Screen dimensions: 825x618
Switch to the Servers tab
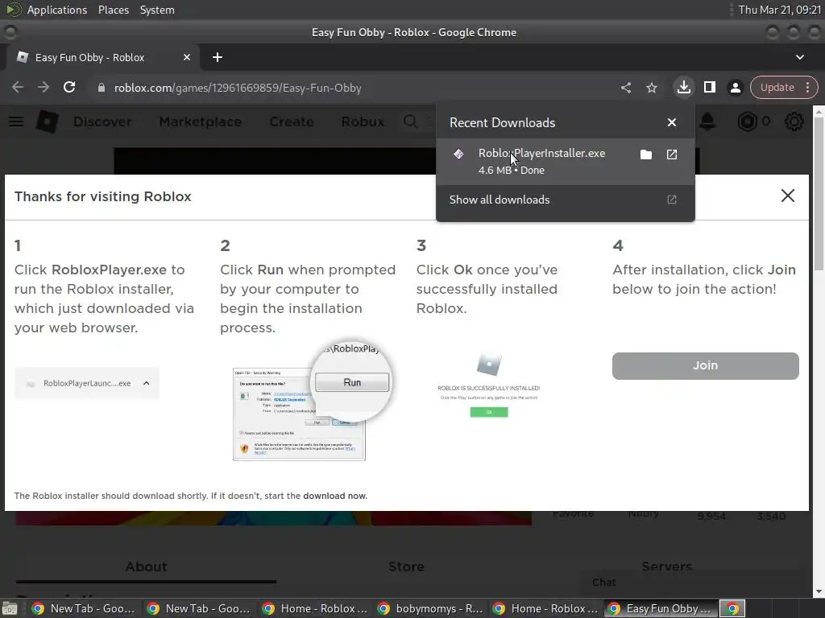tap(666, 566)
